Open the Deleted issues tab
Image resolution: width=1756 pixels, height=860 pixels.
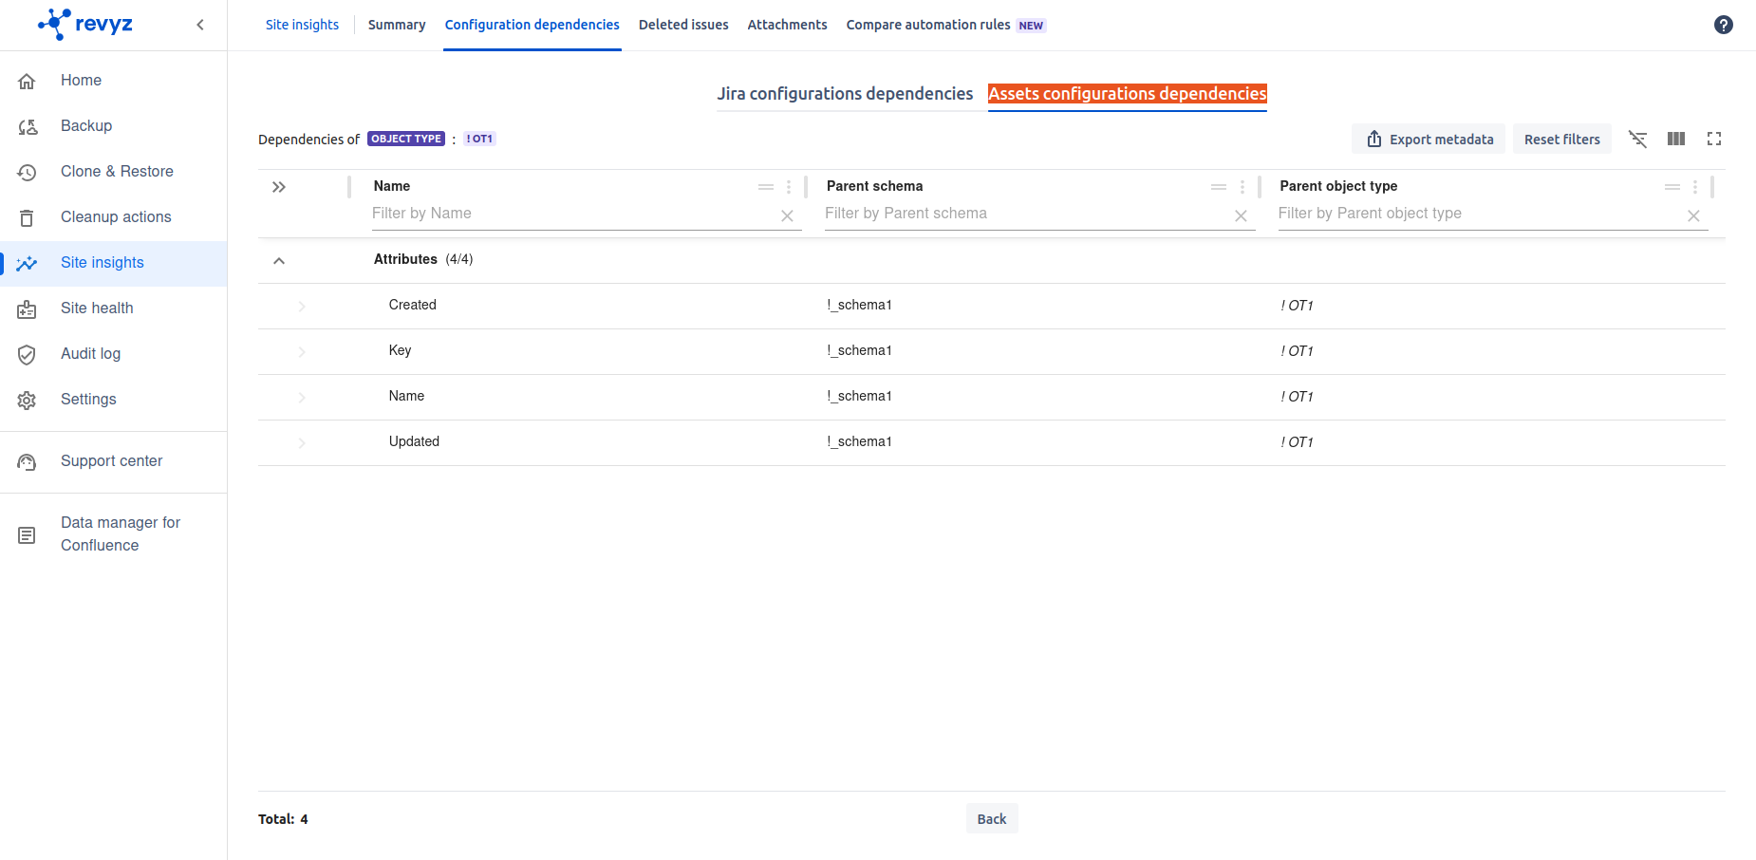coord(682,25)
